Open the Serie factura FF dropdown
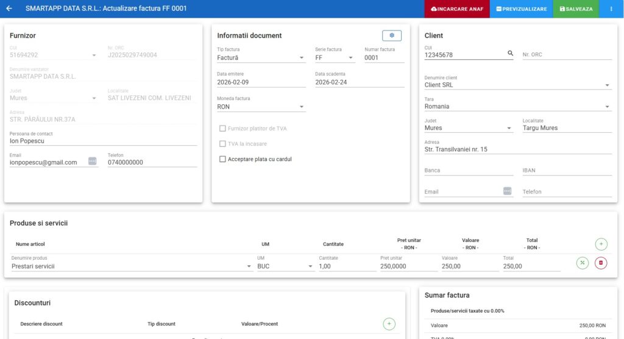The width and height of the screenshot is (624, 339). click(x=335, y=58)
